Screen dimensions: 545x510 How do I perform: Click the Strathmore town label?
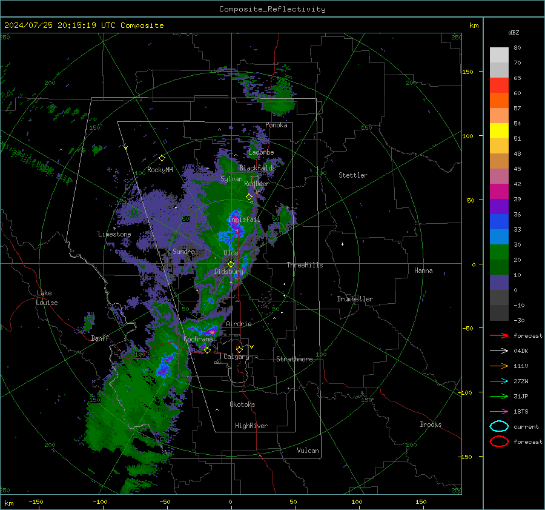click(x=294, y=359)
